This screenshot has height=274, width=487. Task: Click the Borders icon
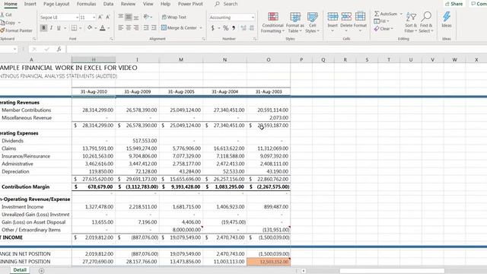[74, 28]
